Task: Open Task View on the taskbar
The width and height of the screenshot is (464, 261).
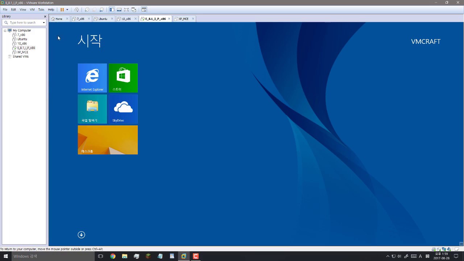Action: point(100,256)
